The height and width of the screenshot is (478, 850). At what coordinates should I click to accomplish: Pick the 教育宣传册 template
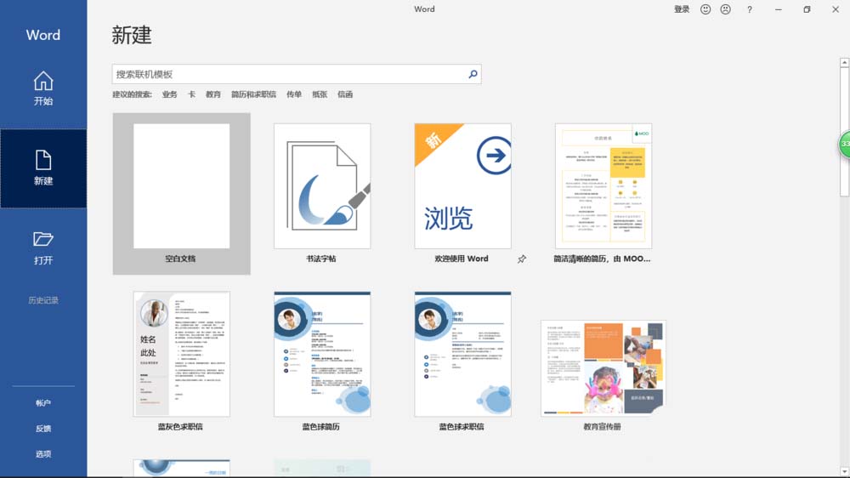pyautogui.click(x=603, y=375)
